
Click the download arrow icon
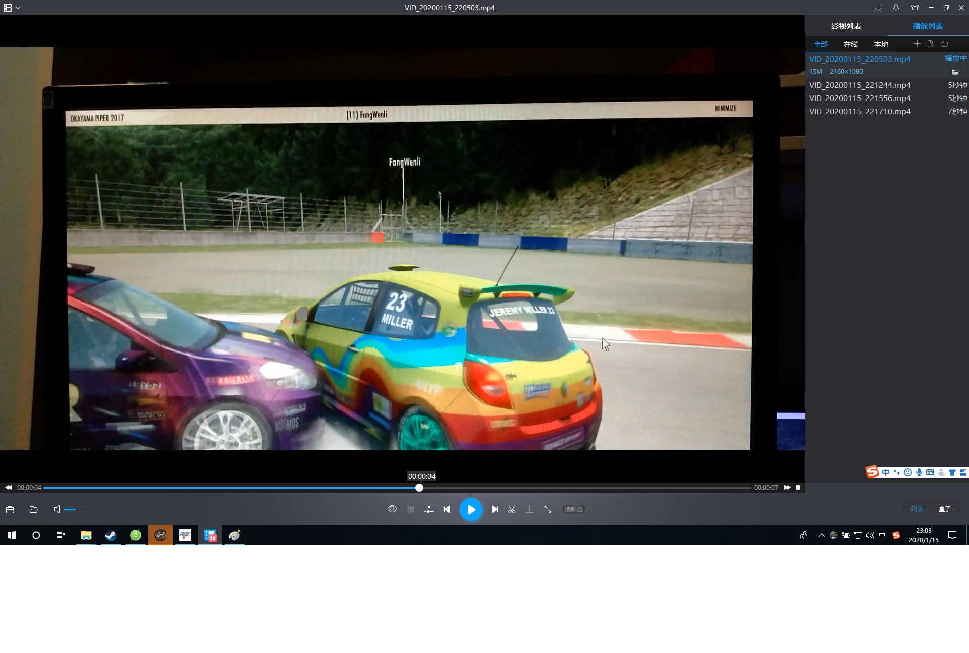coord(529,509)
